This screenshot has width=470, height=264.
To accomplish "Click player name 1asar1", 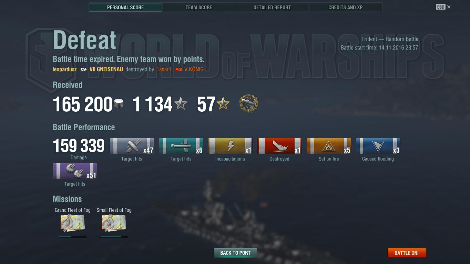I will click(x=164, y=69).
